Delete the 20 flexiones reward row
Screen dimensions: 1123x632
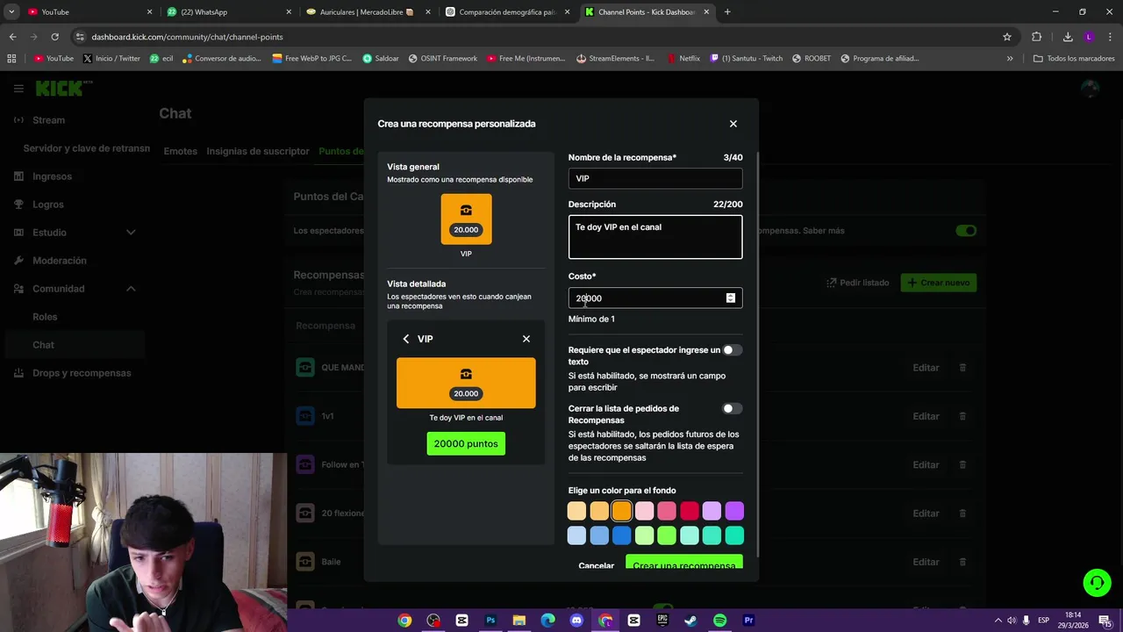pos(962,513)
